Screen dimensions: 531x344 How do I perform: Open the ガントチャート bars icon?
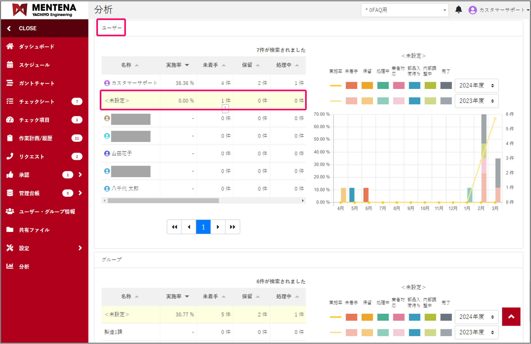10,83
